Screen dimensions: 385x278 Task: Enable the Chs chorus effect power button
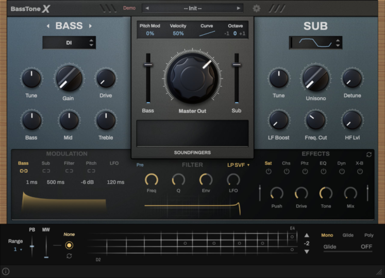pyautogui.click(x=286, y=171)
